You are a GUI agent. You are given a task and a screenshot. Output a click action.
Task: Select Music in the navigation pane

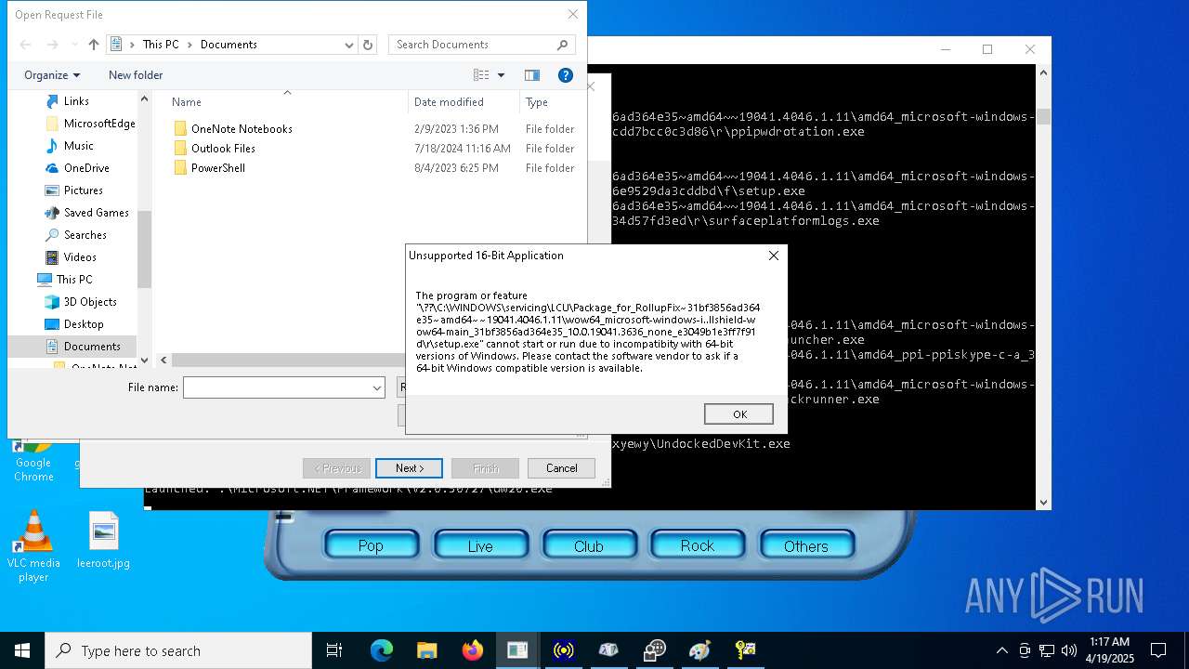coord(78,146)
